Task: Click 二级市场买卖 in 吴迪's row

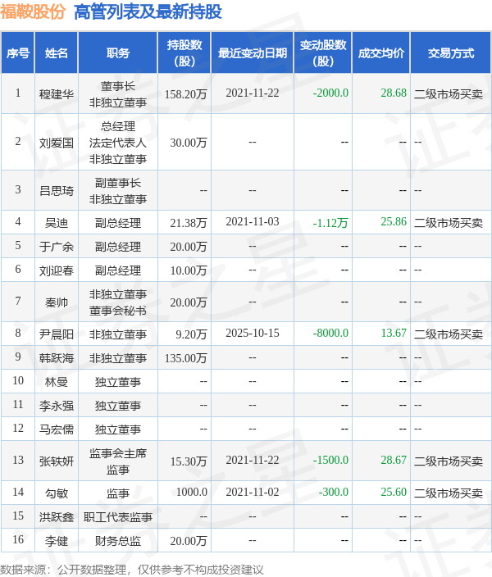Action: coord(449,223)
